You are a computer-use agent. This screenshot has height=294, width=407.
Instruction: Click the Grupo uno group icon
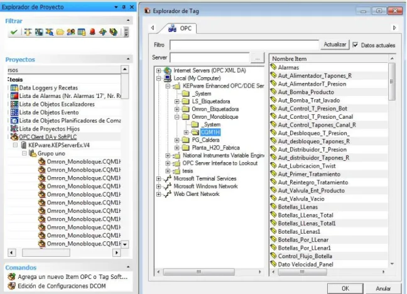tap(33, 153)
